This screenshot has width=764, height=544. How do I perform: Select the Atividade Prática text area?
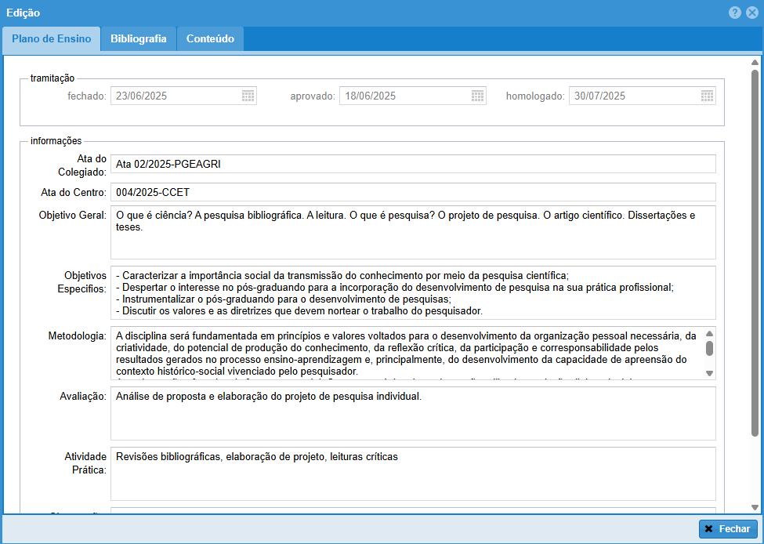(x=412, y=473)
